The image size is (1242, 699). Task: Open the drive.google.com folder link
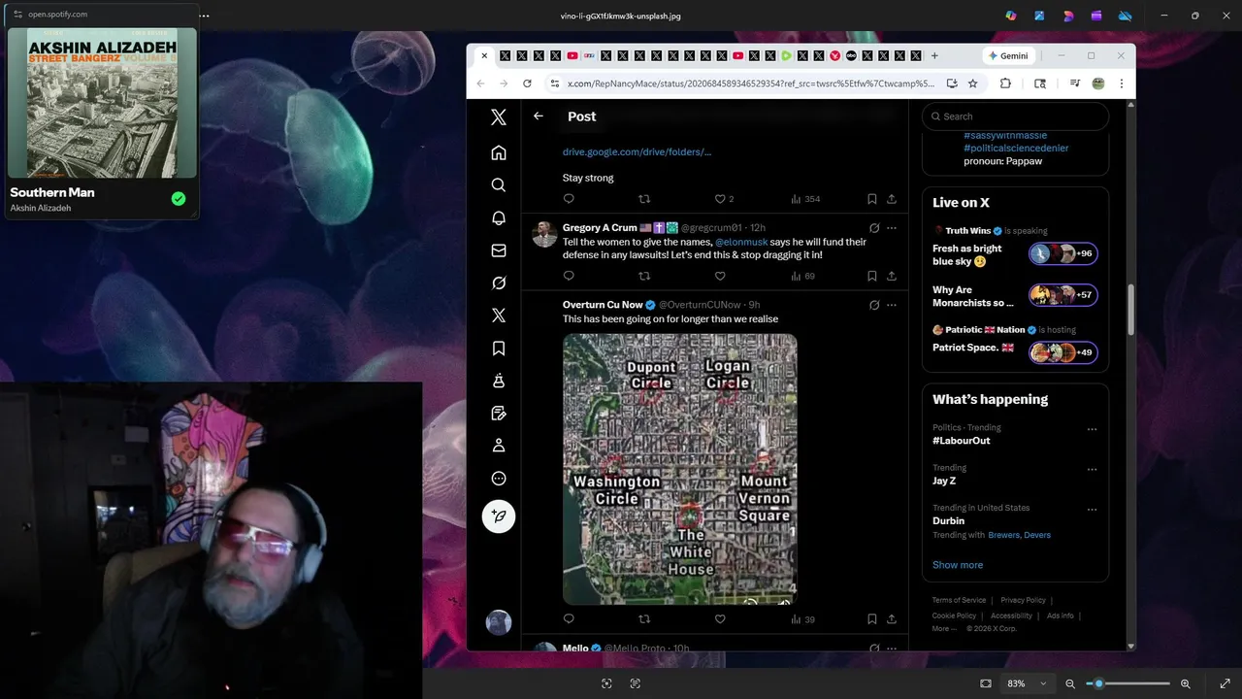[637, 151]
